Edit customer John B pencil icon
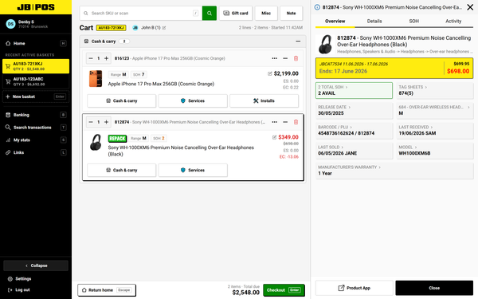Image resolution: width=478 pixels, height=299 pixels. (164, 28)
